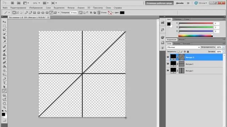
Task: Switch to the Маски tab
Action: tap(181, 40)
